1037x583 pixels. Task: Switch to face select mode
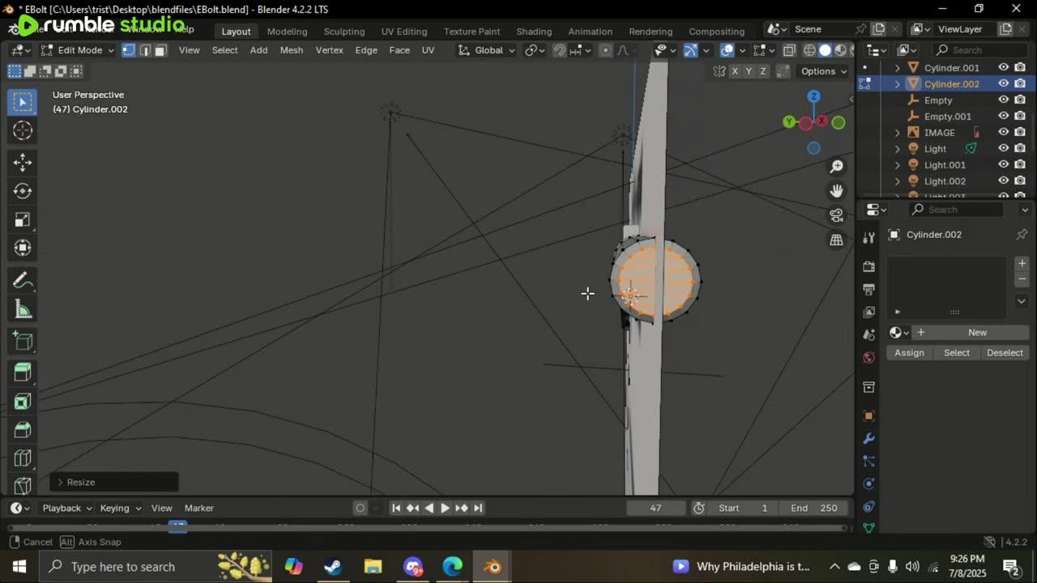tap(160, 50)
